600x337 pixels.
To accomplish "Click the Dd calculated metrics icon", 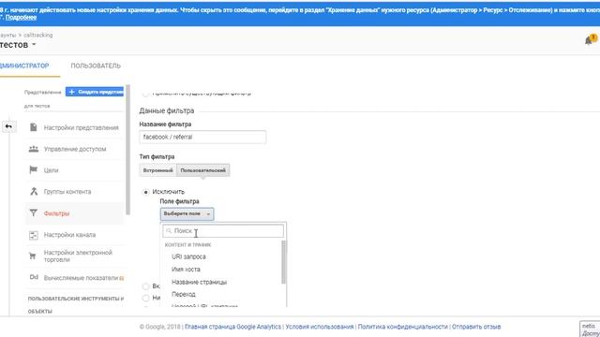I will [x=34, y=277].
